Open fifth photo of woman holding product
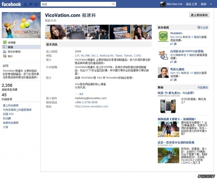Image resolution: width=217 pixels, height=179 pixels. point(141,32)
